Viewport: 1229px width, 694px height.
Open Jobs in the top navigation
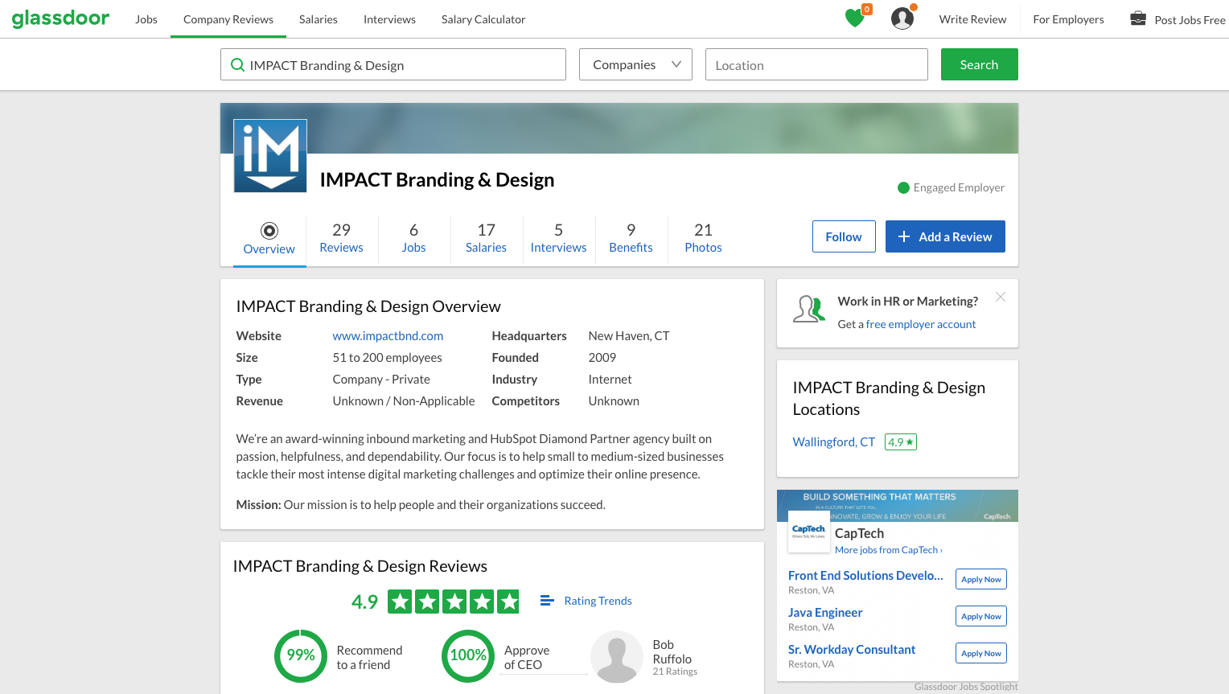[146, 19]
